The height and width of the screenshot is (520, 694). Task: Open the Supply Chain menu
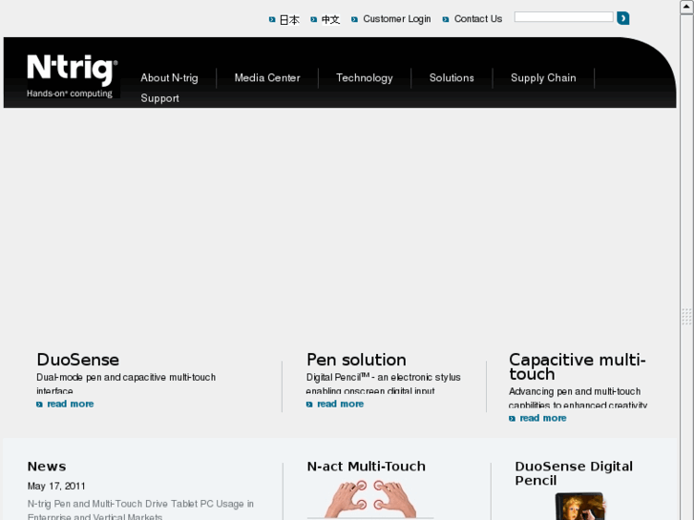coord(543,78)
